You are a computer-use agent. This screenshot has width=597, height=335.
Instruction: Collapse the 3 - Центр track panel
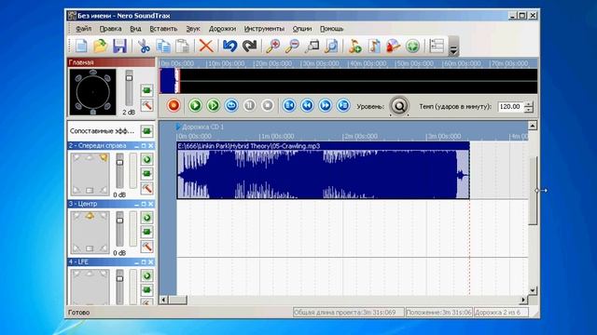coord(136,204)
